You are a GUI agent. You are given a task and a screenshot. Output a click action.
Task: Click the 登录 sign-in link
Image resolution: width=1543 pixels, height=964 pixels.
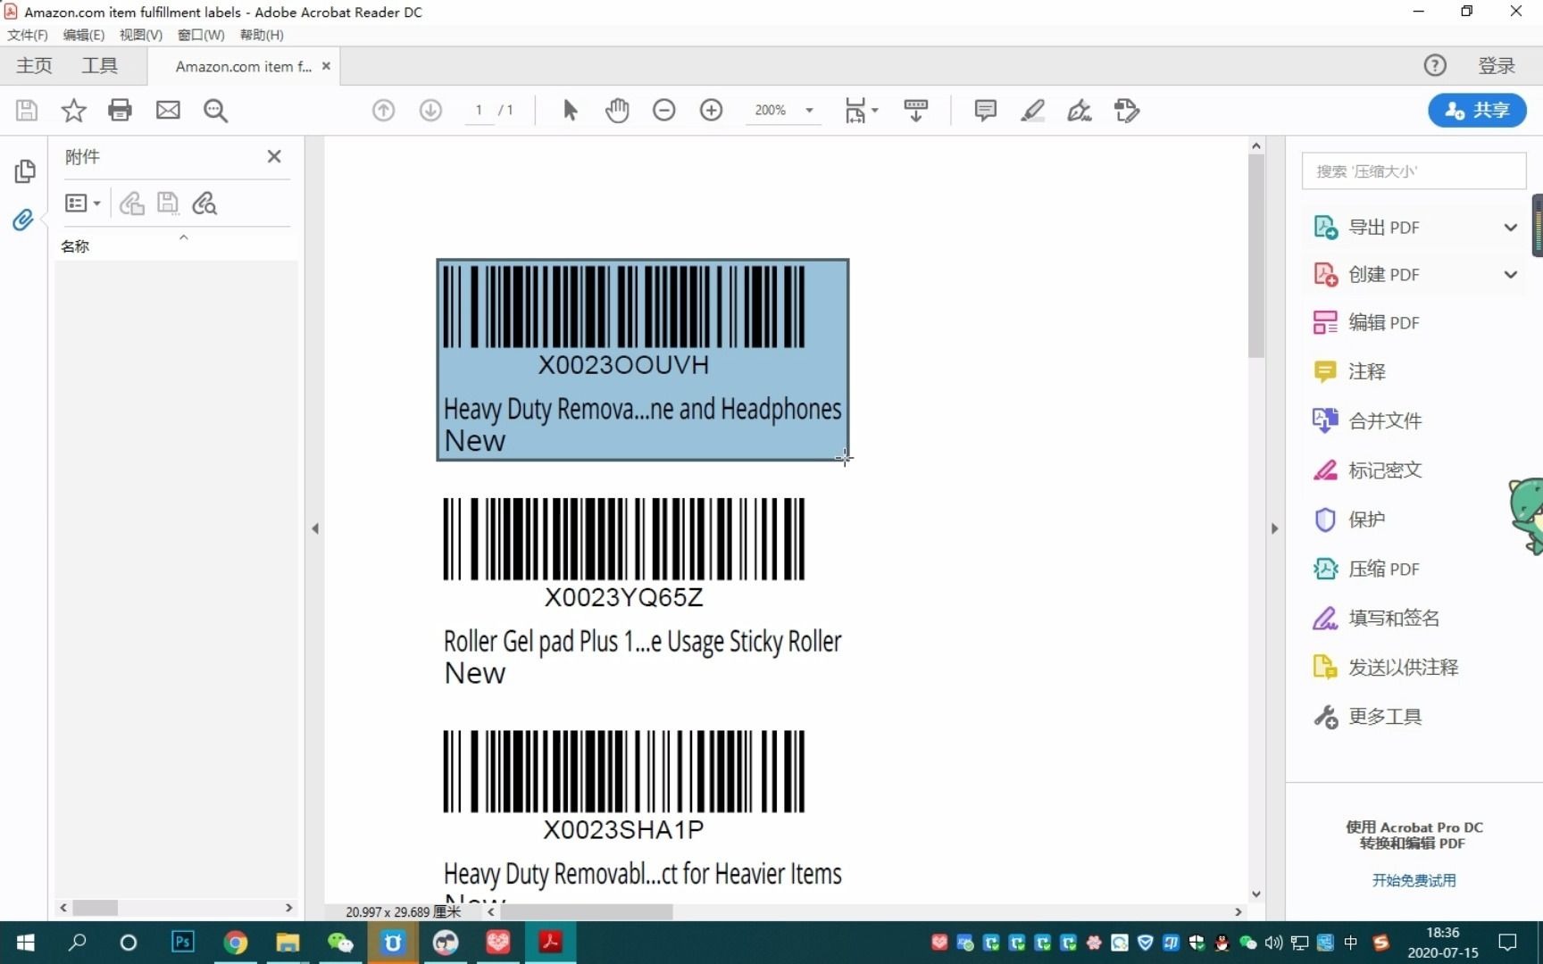pyautogui.click(x=1497, y=65)
